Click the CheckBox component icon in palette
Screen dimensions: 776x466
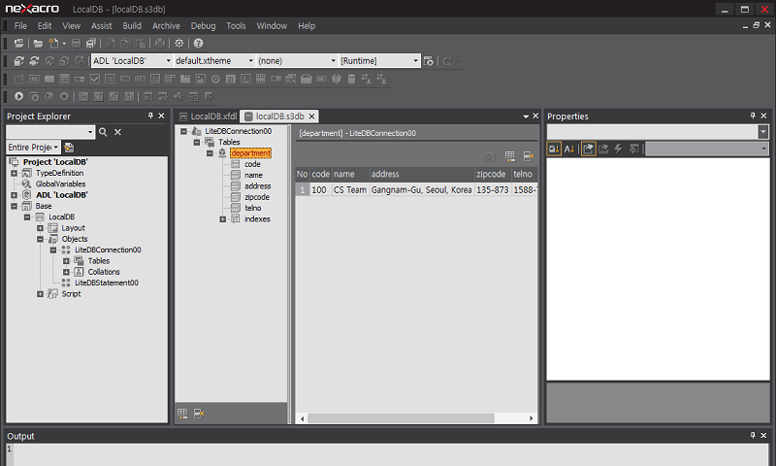click(x=94, y=79)
